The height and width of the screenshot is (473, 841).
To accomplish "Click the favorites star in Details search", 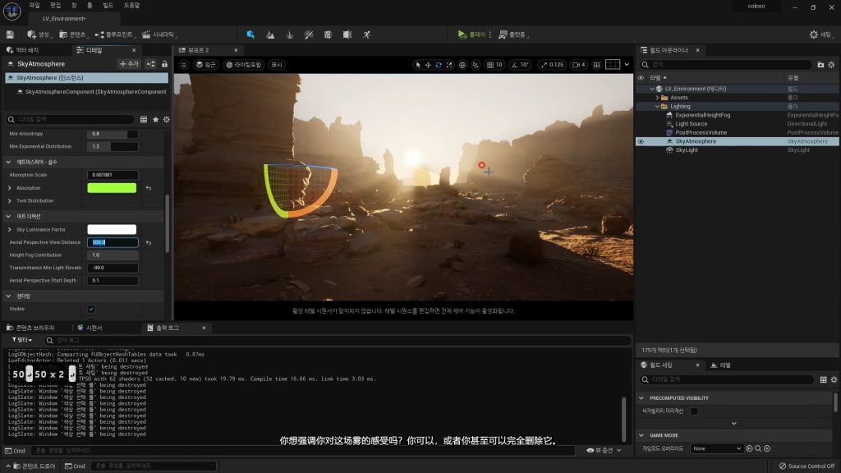I will coord(155,119).
